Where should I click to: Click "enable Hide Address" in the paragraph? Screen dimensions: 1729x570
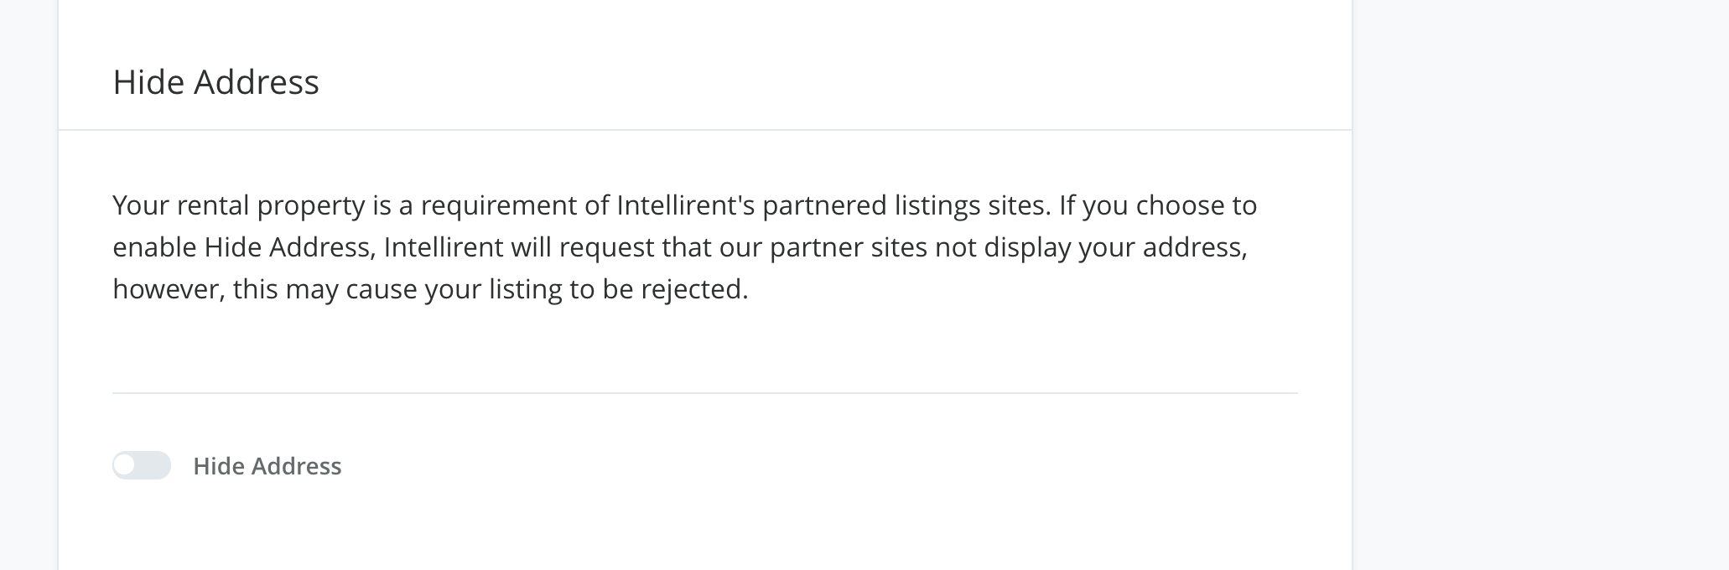(241, 247)
